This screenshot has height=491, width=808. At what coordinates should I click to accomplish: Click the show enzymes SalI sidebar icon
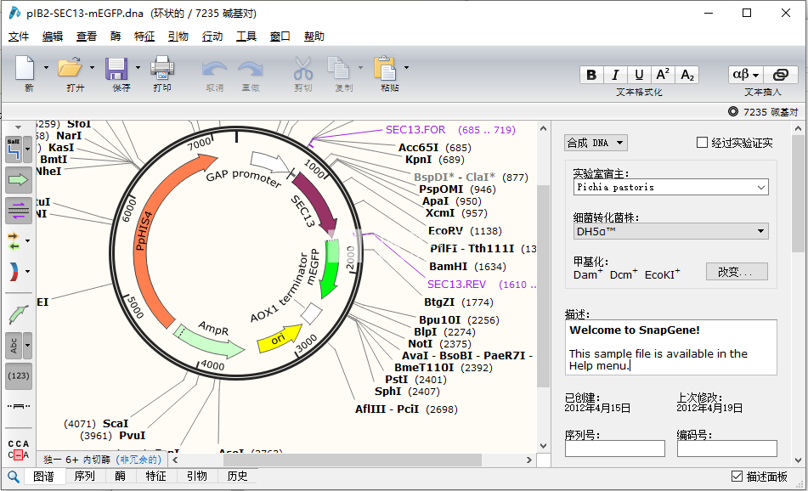pos(14,150)
